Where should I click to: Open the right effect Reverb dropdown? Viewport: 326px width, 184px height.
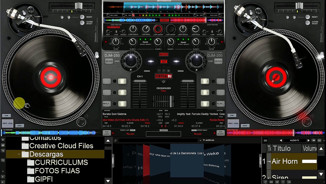coord(197,134)
